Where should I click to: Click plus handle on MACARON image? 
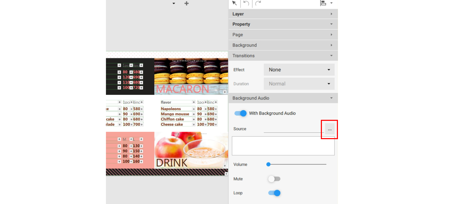pyautogui.click(x=225, y=92)
